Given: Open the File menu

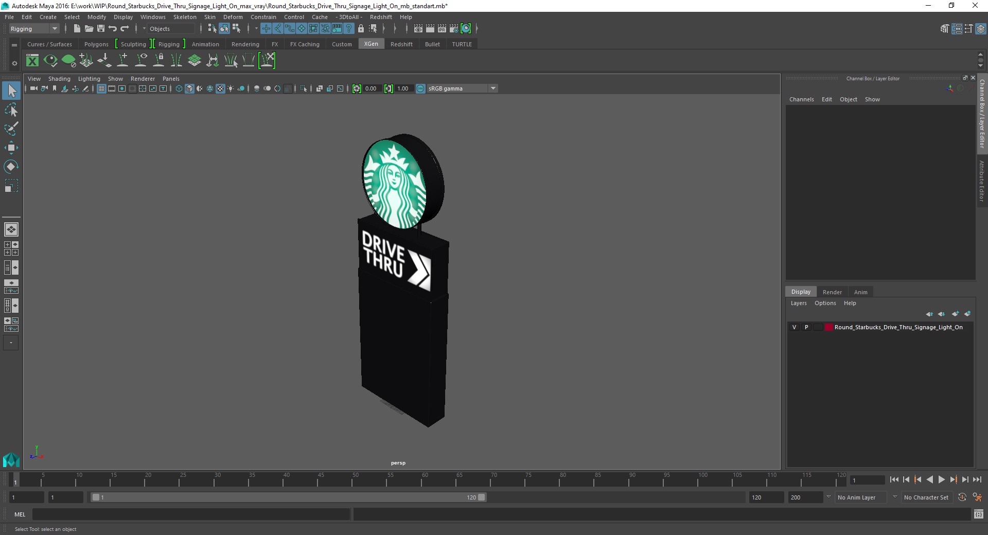Looking at the screenshot, I should tap(9, 17).
